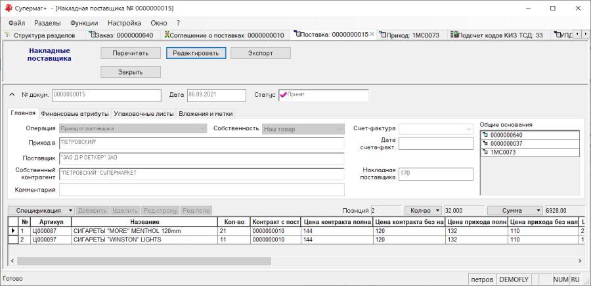Open the Функции menu
The height and width of the screenshot is (286, 591).
pyautogui.click(x=84, y=23)
